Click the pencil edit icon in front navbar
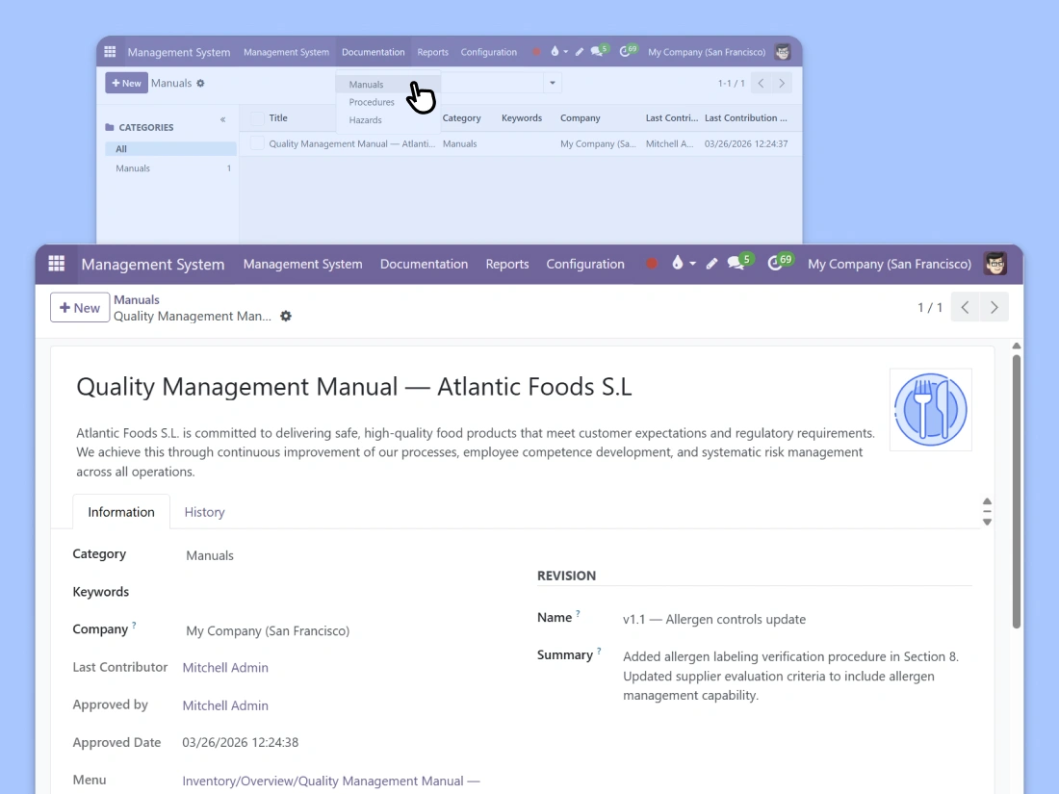The height and width of the screenshot is (794, 1059). click(x=711, y=264)
